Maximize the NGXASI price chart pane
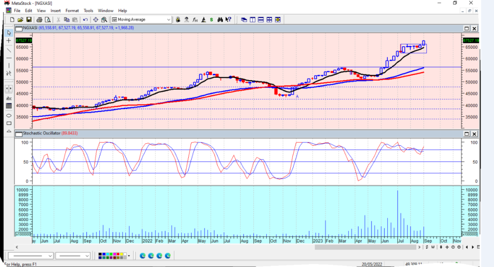 click(x=467, y=28)
